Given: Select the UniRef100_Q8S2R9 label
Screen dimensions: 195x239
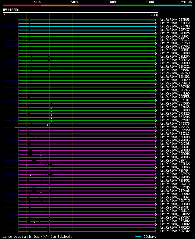Looking at the screenshot, I should tap(175, 130).
